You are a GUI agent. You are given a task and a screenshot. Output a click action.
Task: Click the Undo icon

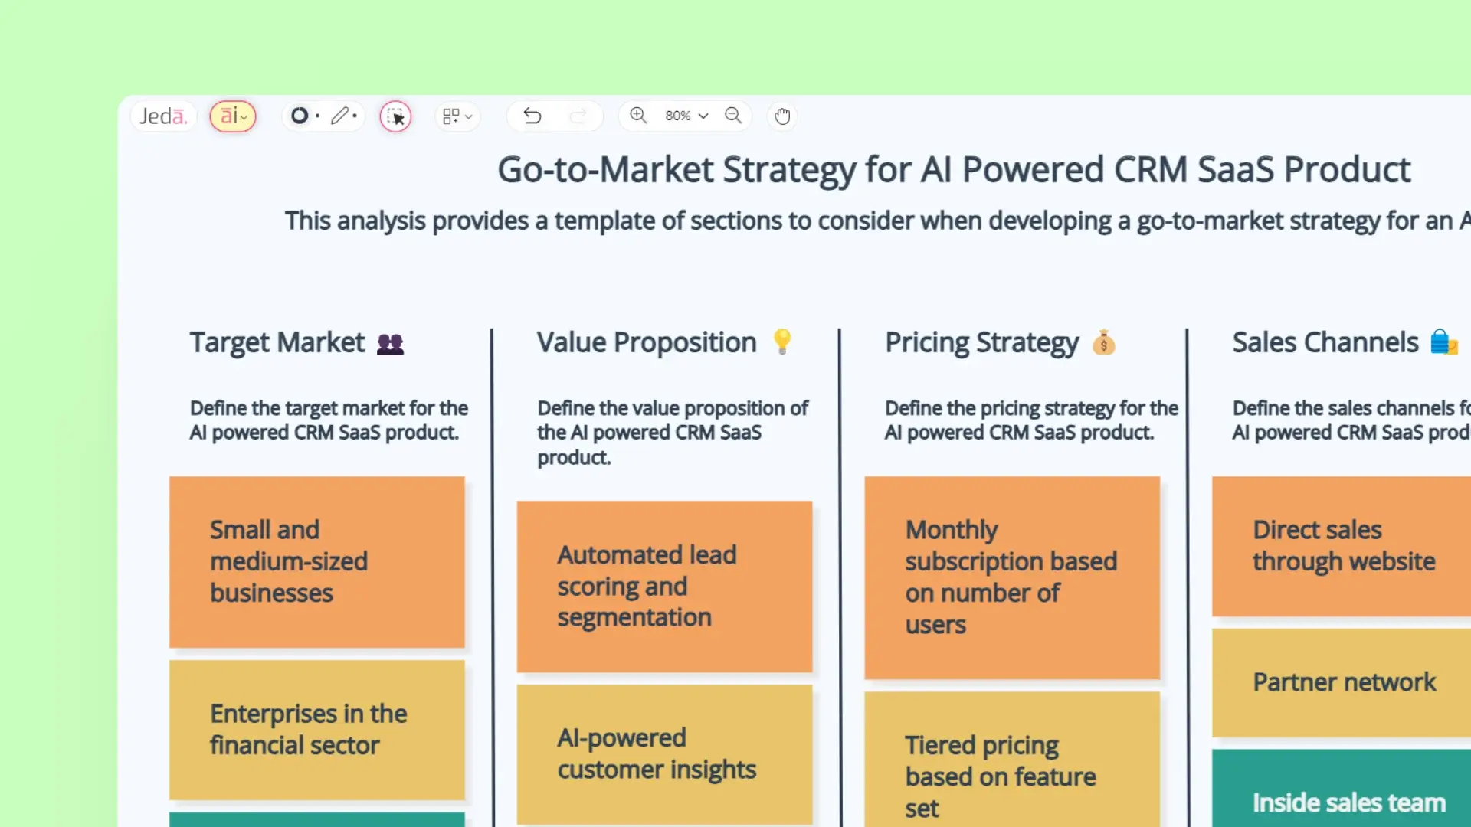tap(532, 116)
